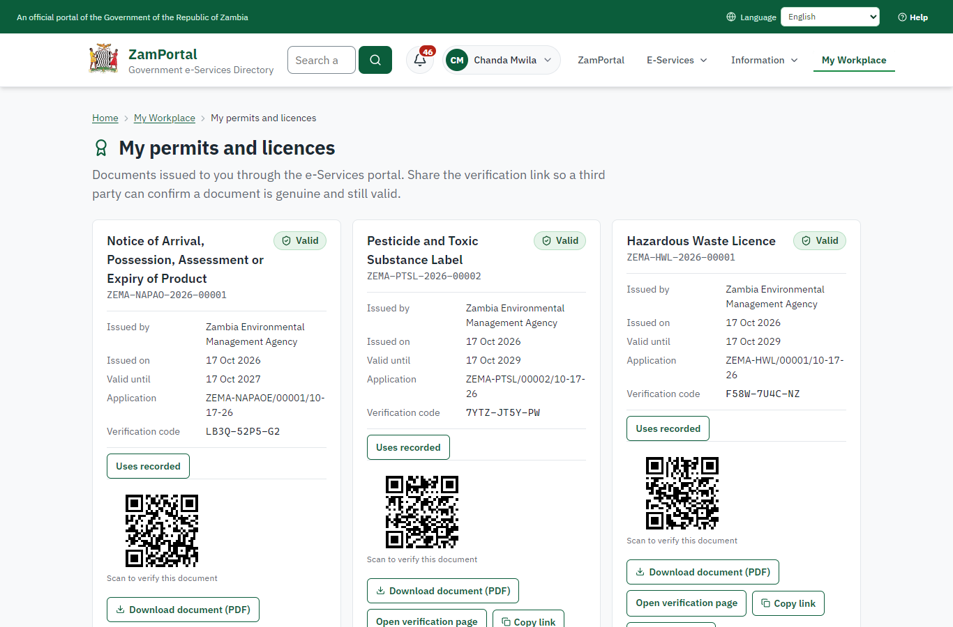The width and height of the screenshot is (953, 627).
Task: Click verification code LB3Q-52P5-G2
Action: coord(243,431)
